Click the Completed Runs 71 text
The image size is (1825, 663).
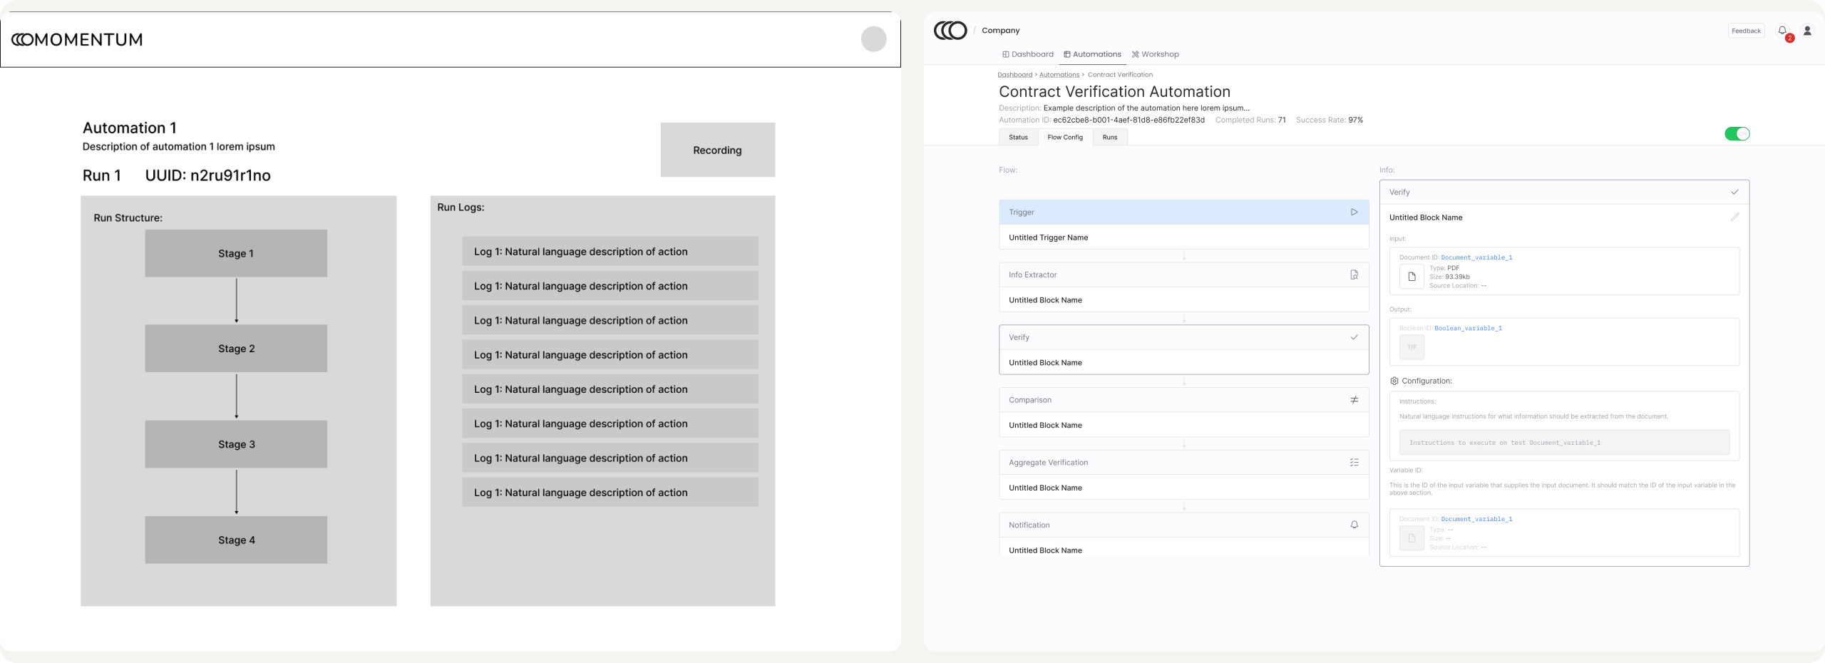[x=1250, y=120]
